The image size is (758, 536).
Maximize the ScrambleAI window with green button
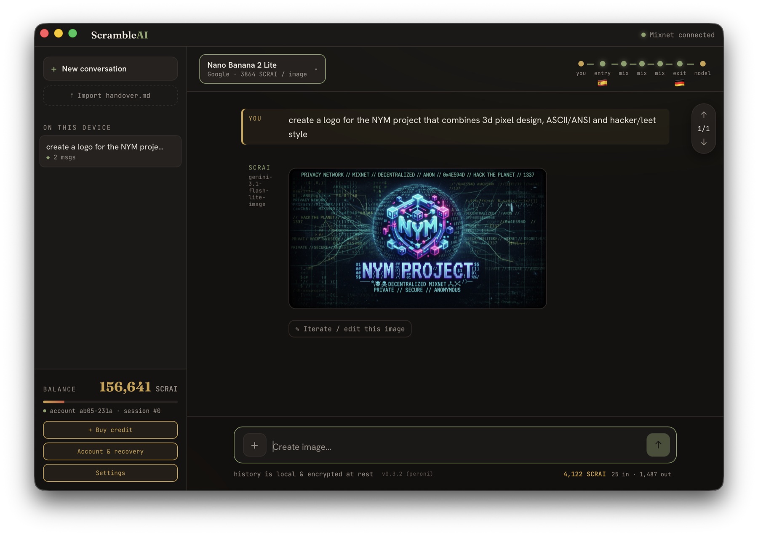tap(73, 34)
